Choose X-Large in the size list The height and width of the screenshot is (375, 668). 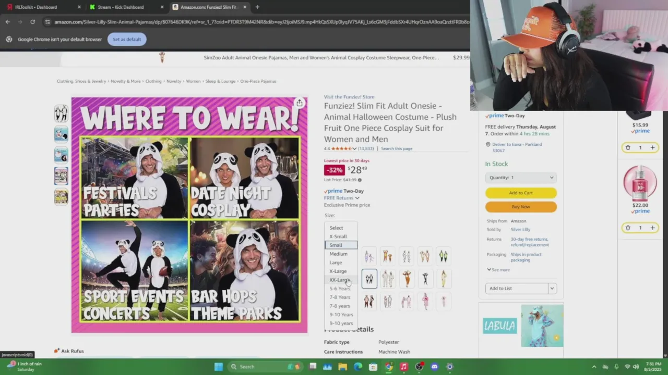point(341,271)
